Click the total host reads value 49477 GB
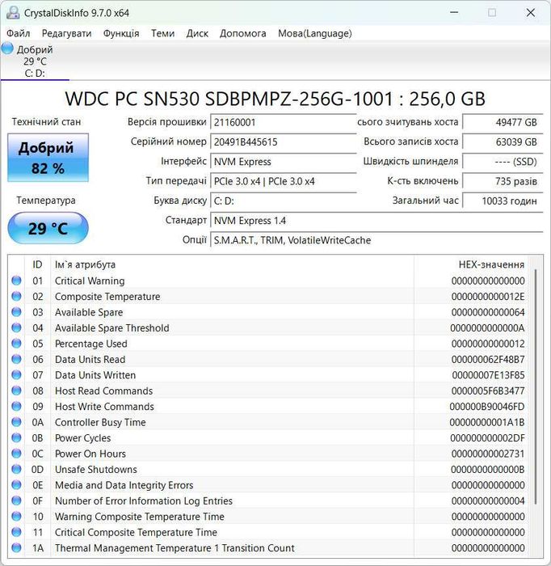Viewport: 551px width, 566px height. click(503, 122)
